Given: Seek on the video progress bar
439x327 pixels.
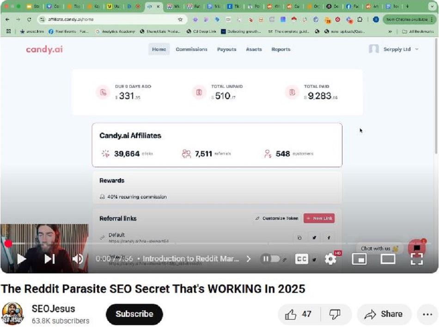Looking at the screenshot, I should 219,243.
